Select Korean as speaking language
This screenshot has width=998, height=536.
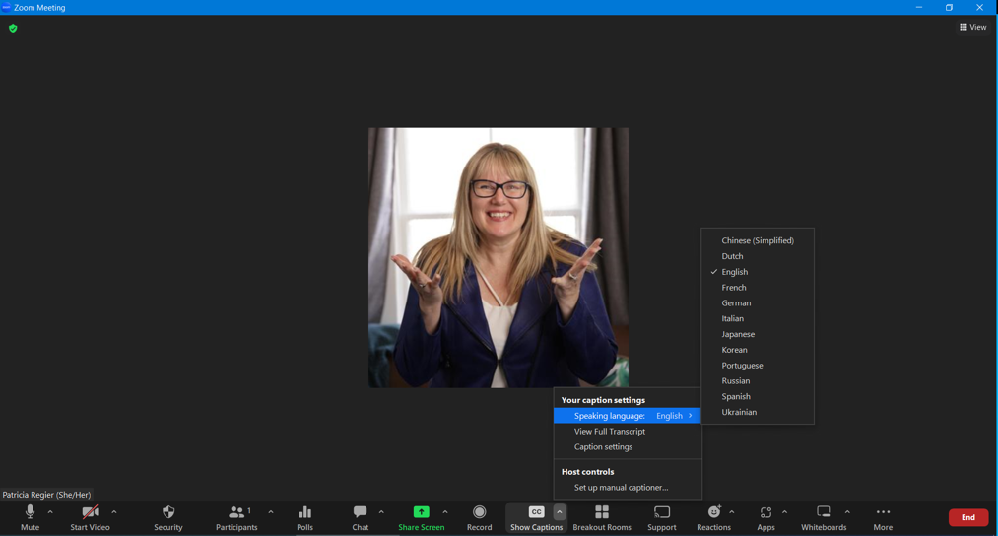click(x=758, y=350)
